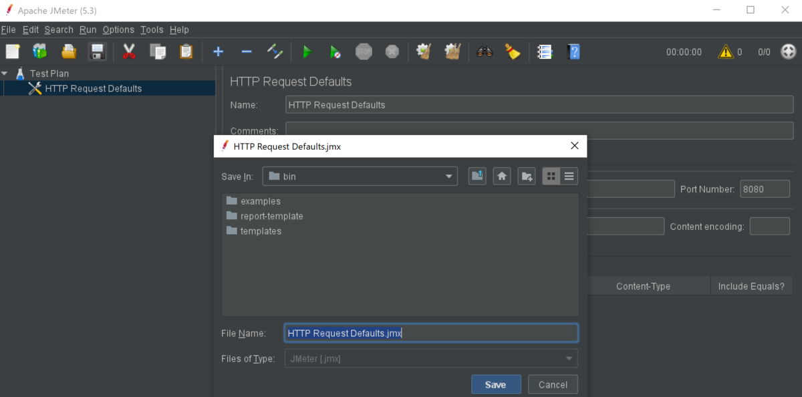The height and width of the screenshot is (397, 802).
Task: Open the Options menu
Action: 118,29
